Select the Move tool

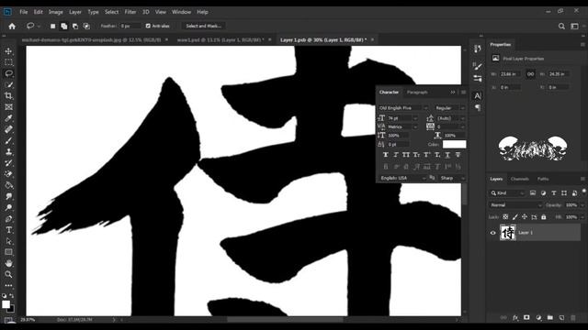[8, 51]
